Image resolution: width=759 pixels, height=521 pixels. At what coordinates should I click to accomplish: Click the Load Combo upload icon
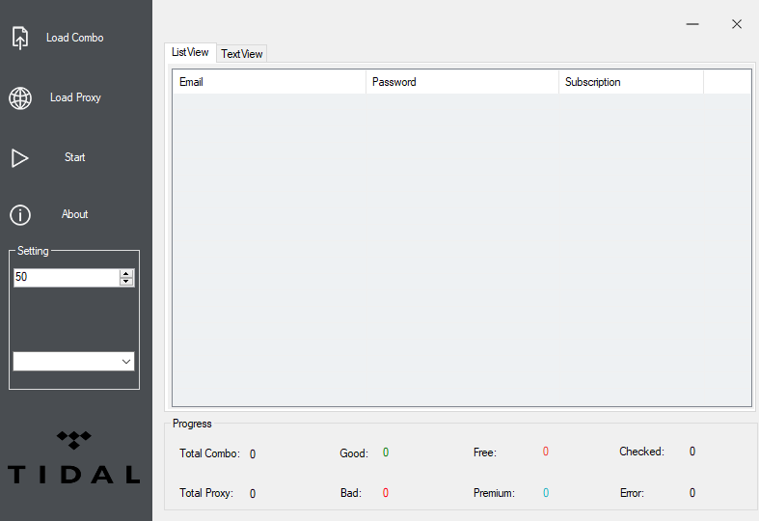click(x=20, y=38)
